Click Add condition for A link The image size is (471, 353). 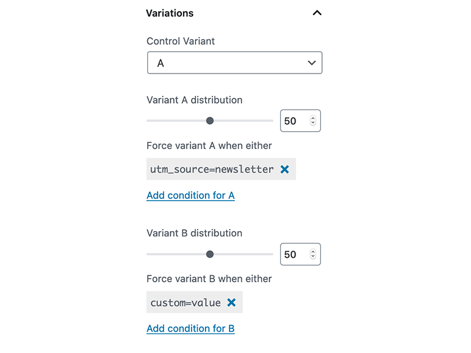pos(190,195)
